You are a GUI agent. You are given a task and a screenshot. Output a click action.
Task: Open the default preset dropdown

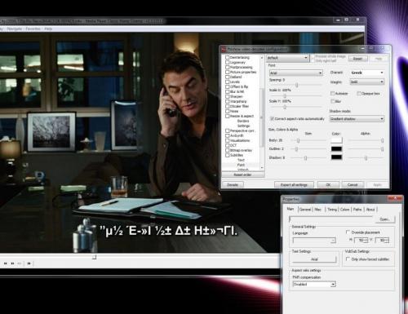pyautogui.click(x=287, y=58)
